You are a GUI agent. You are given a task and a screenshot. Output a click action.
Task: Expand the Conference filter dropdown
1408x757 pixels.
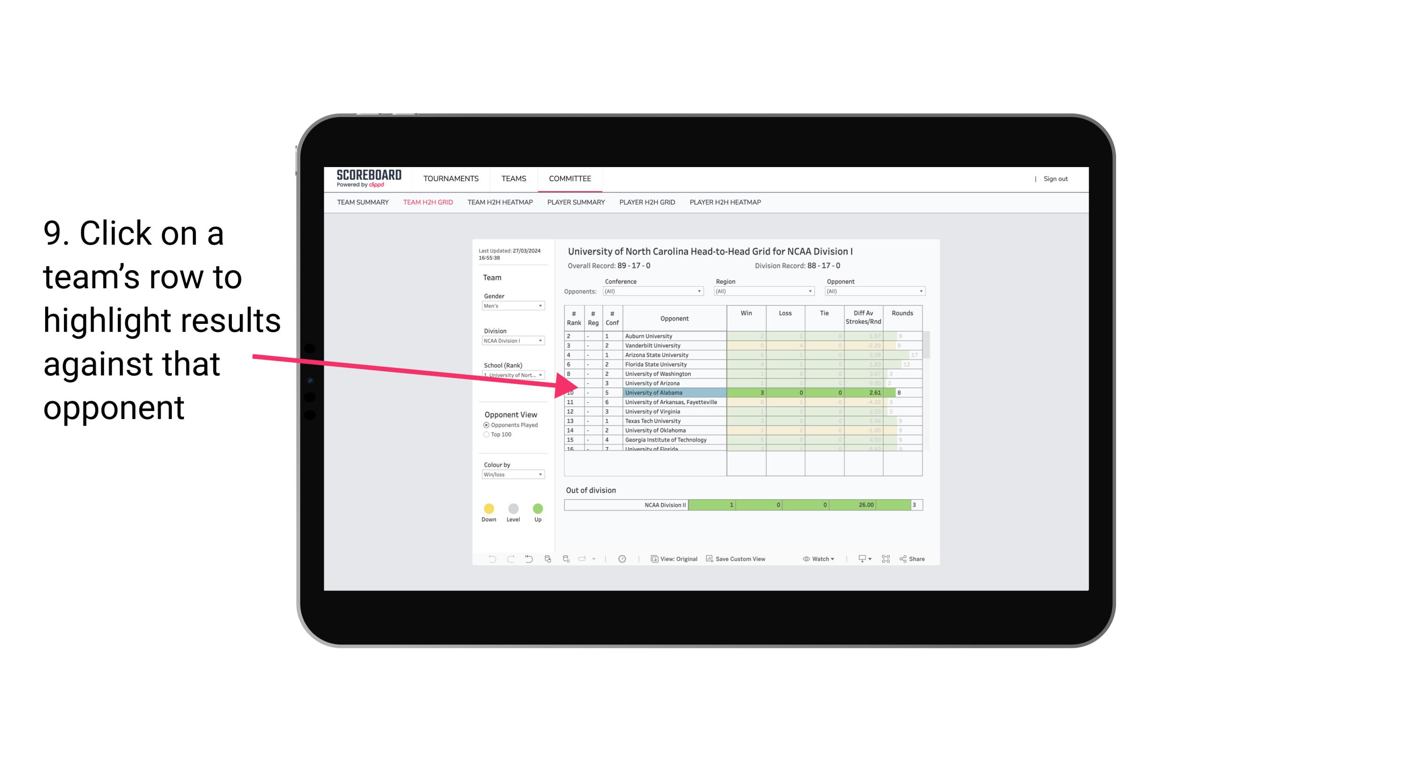pyautogui.click(x=701, y=292)
